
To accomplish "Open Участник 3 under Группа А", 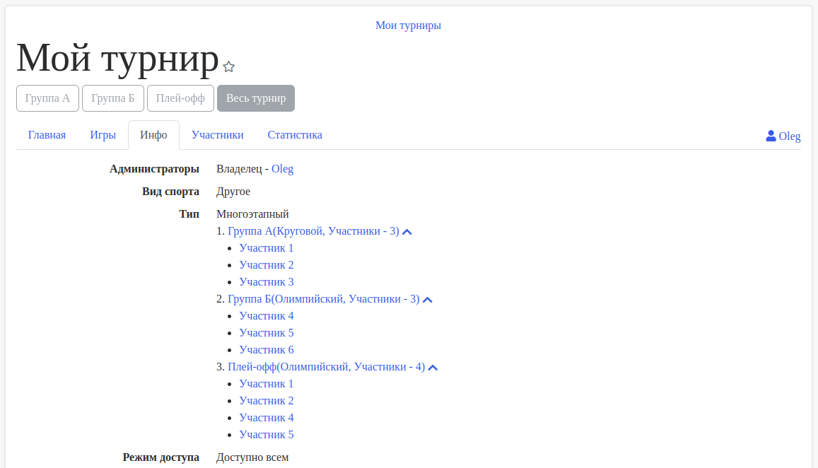I will pyautogui.click(x=267, y=282).
